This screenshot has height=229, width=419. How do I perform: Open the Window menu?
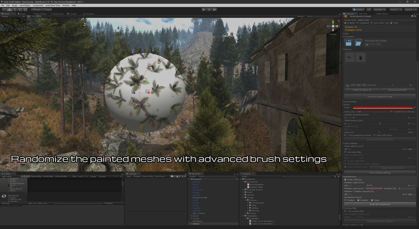(66, 5)
